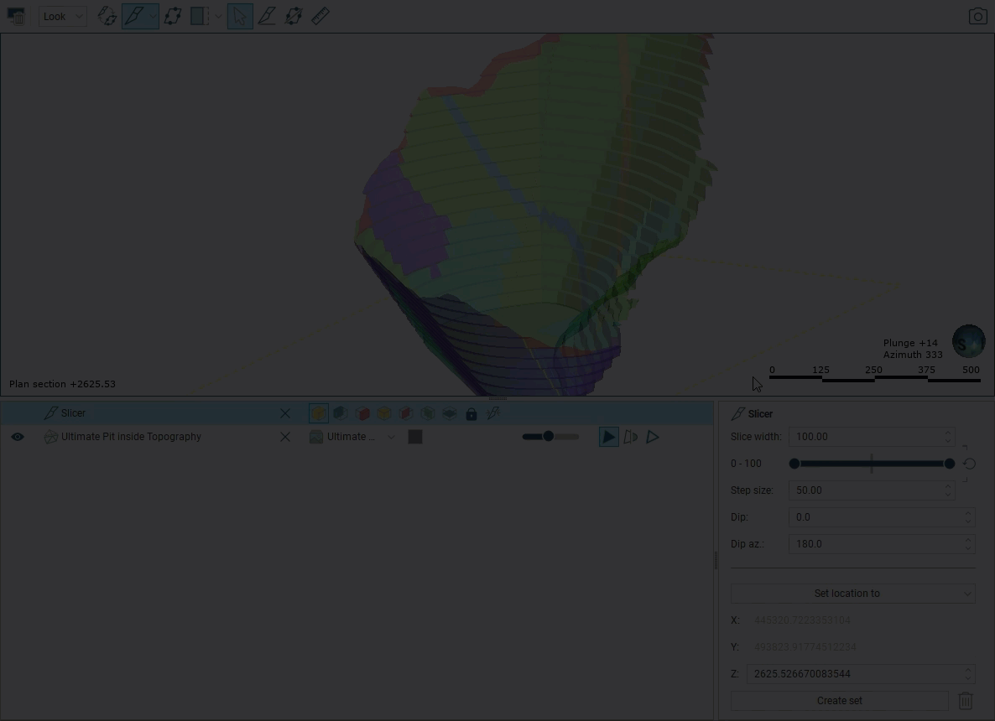
Task: Select the ruler measurement tool
Action: 320,16
